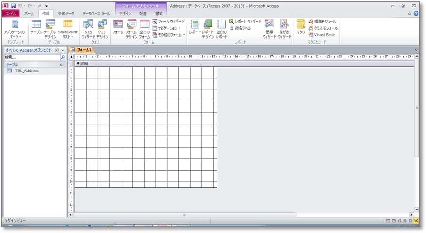Minimize the ribbon with the caret icon

click(x=410, y=14)
